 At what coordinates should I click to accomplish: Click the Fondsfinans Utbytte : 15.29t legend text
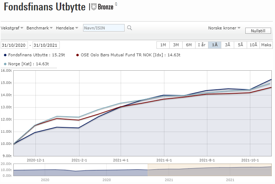point(37,55)
